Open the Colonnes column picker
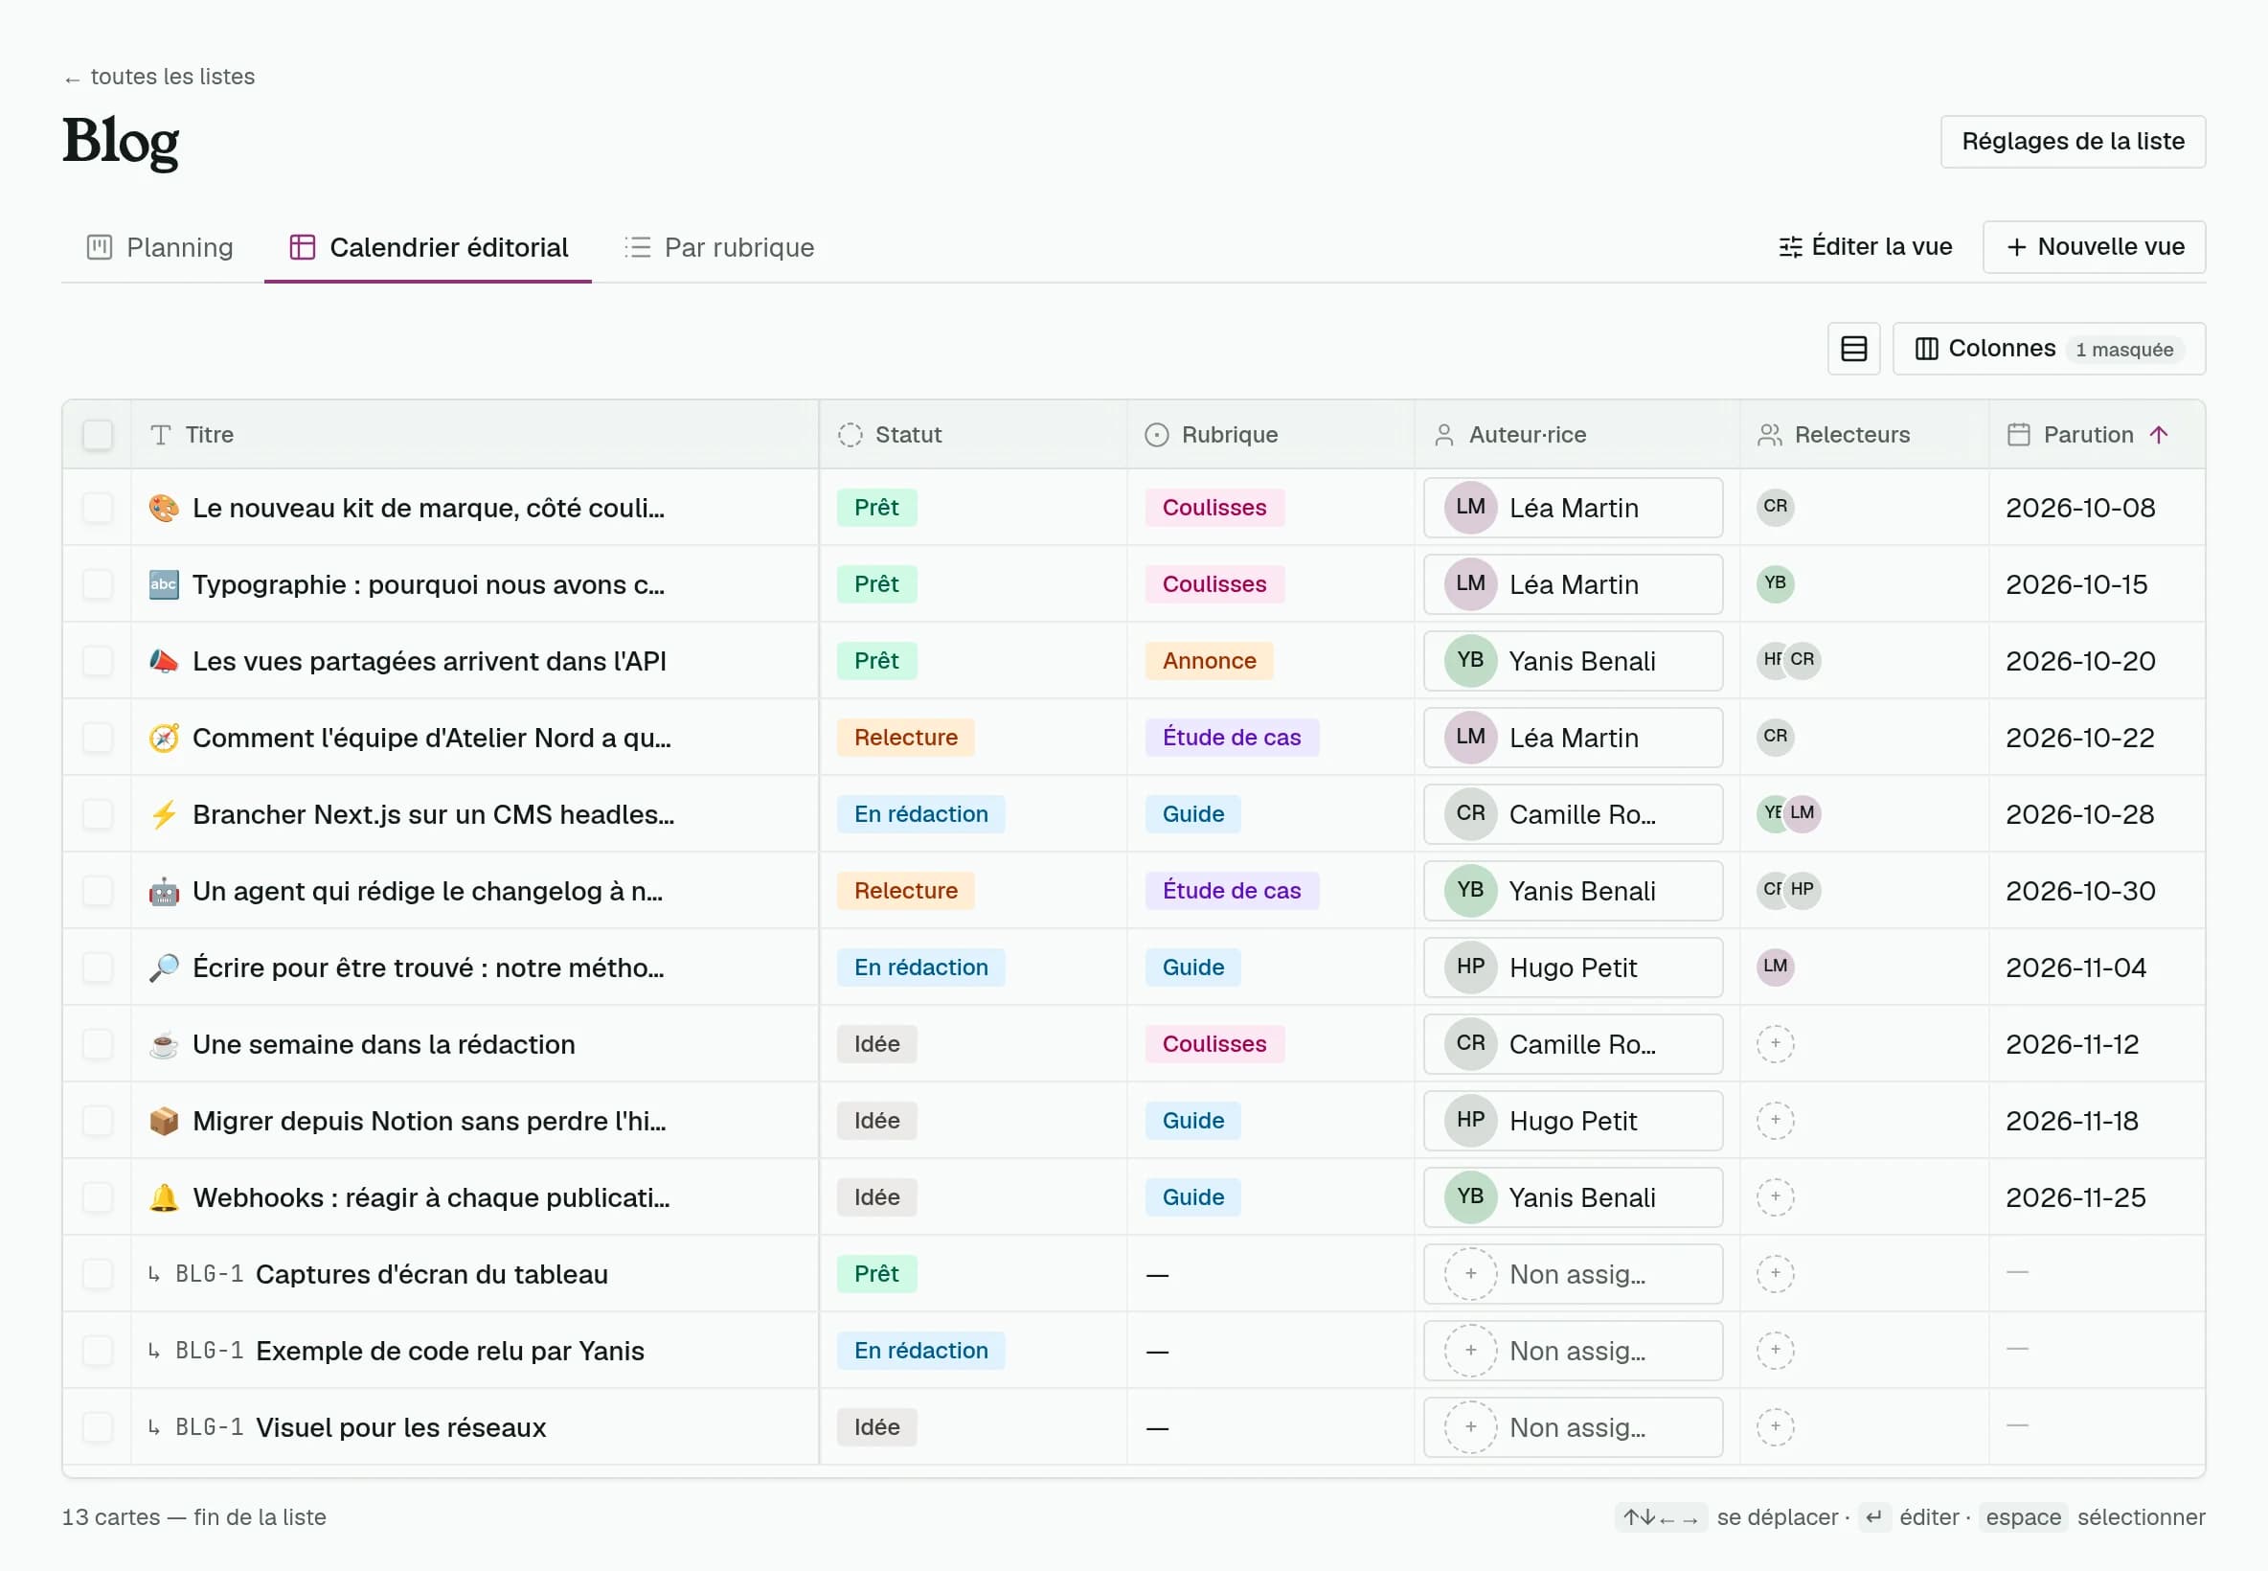Screen dimensions: 2268x1571 coord(2049,349)
